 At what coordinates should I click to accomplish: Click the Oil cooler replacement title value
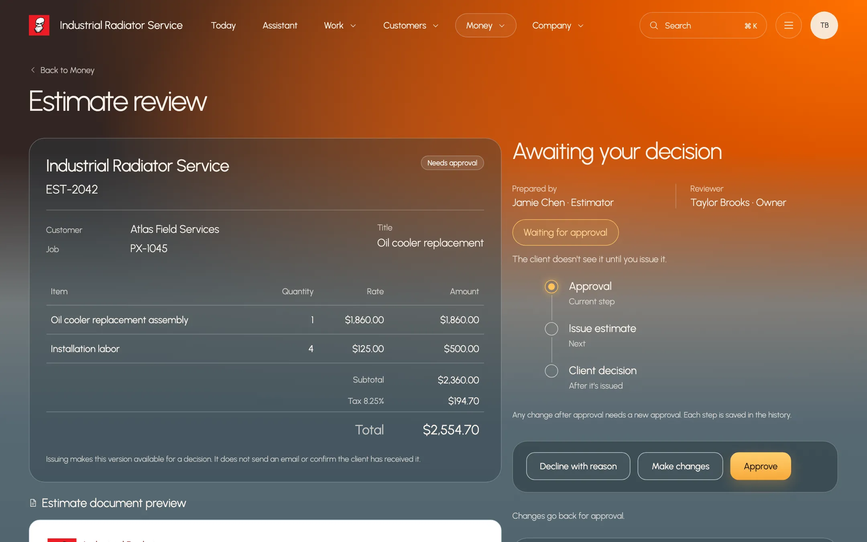pyautogui.click(x=430, y=243)
